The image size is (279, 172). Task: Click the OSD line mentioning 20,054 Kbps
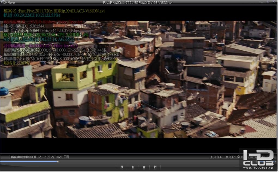click(42, 30)
